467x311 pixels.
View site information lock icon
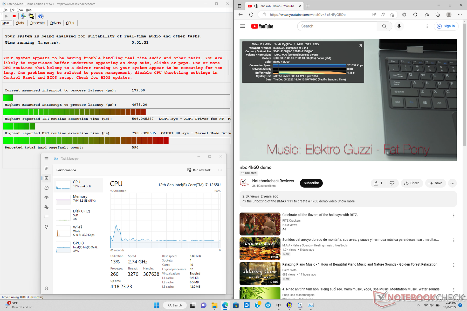click(264, 15)
